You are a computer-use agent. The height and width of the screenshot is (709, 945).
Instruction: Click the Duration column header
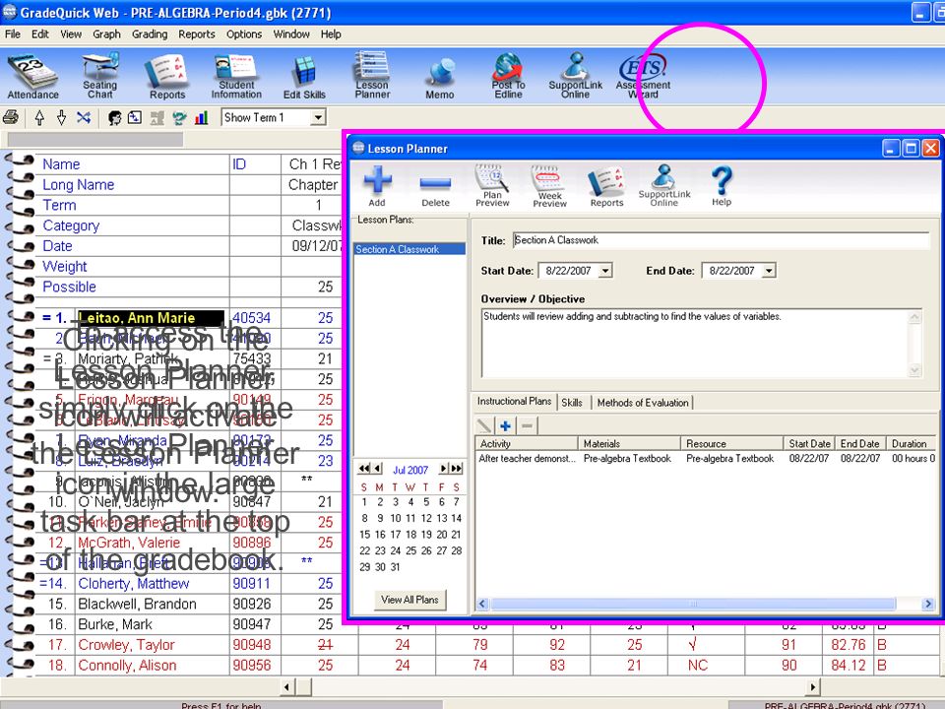point(912,444)
